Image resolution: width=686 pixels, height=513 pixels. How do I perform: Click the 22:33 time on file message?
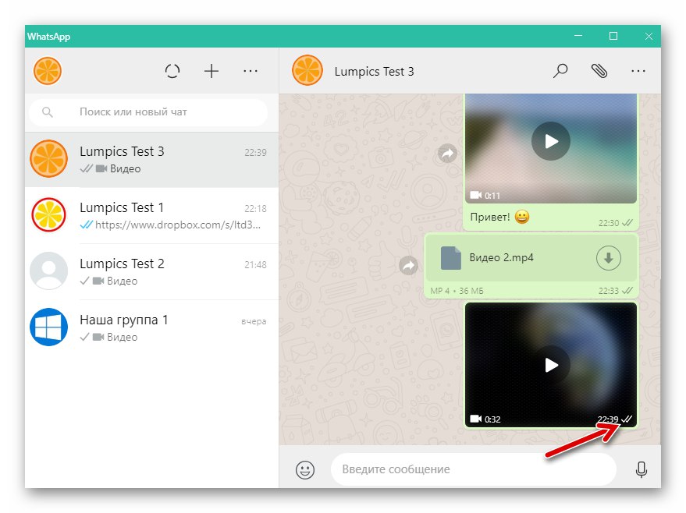click(609, 291)
